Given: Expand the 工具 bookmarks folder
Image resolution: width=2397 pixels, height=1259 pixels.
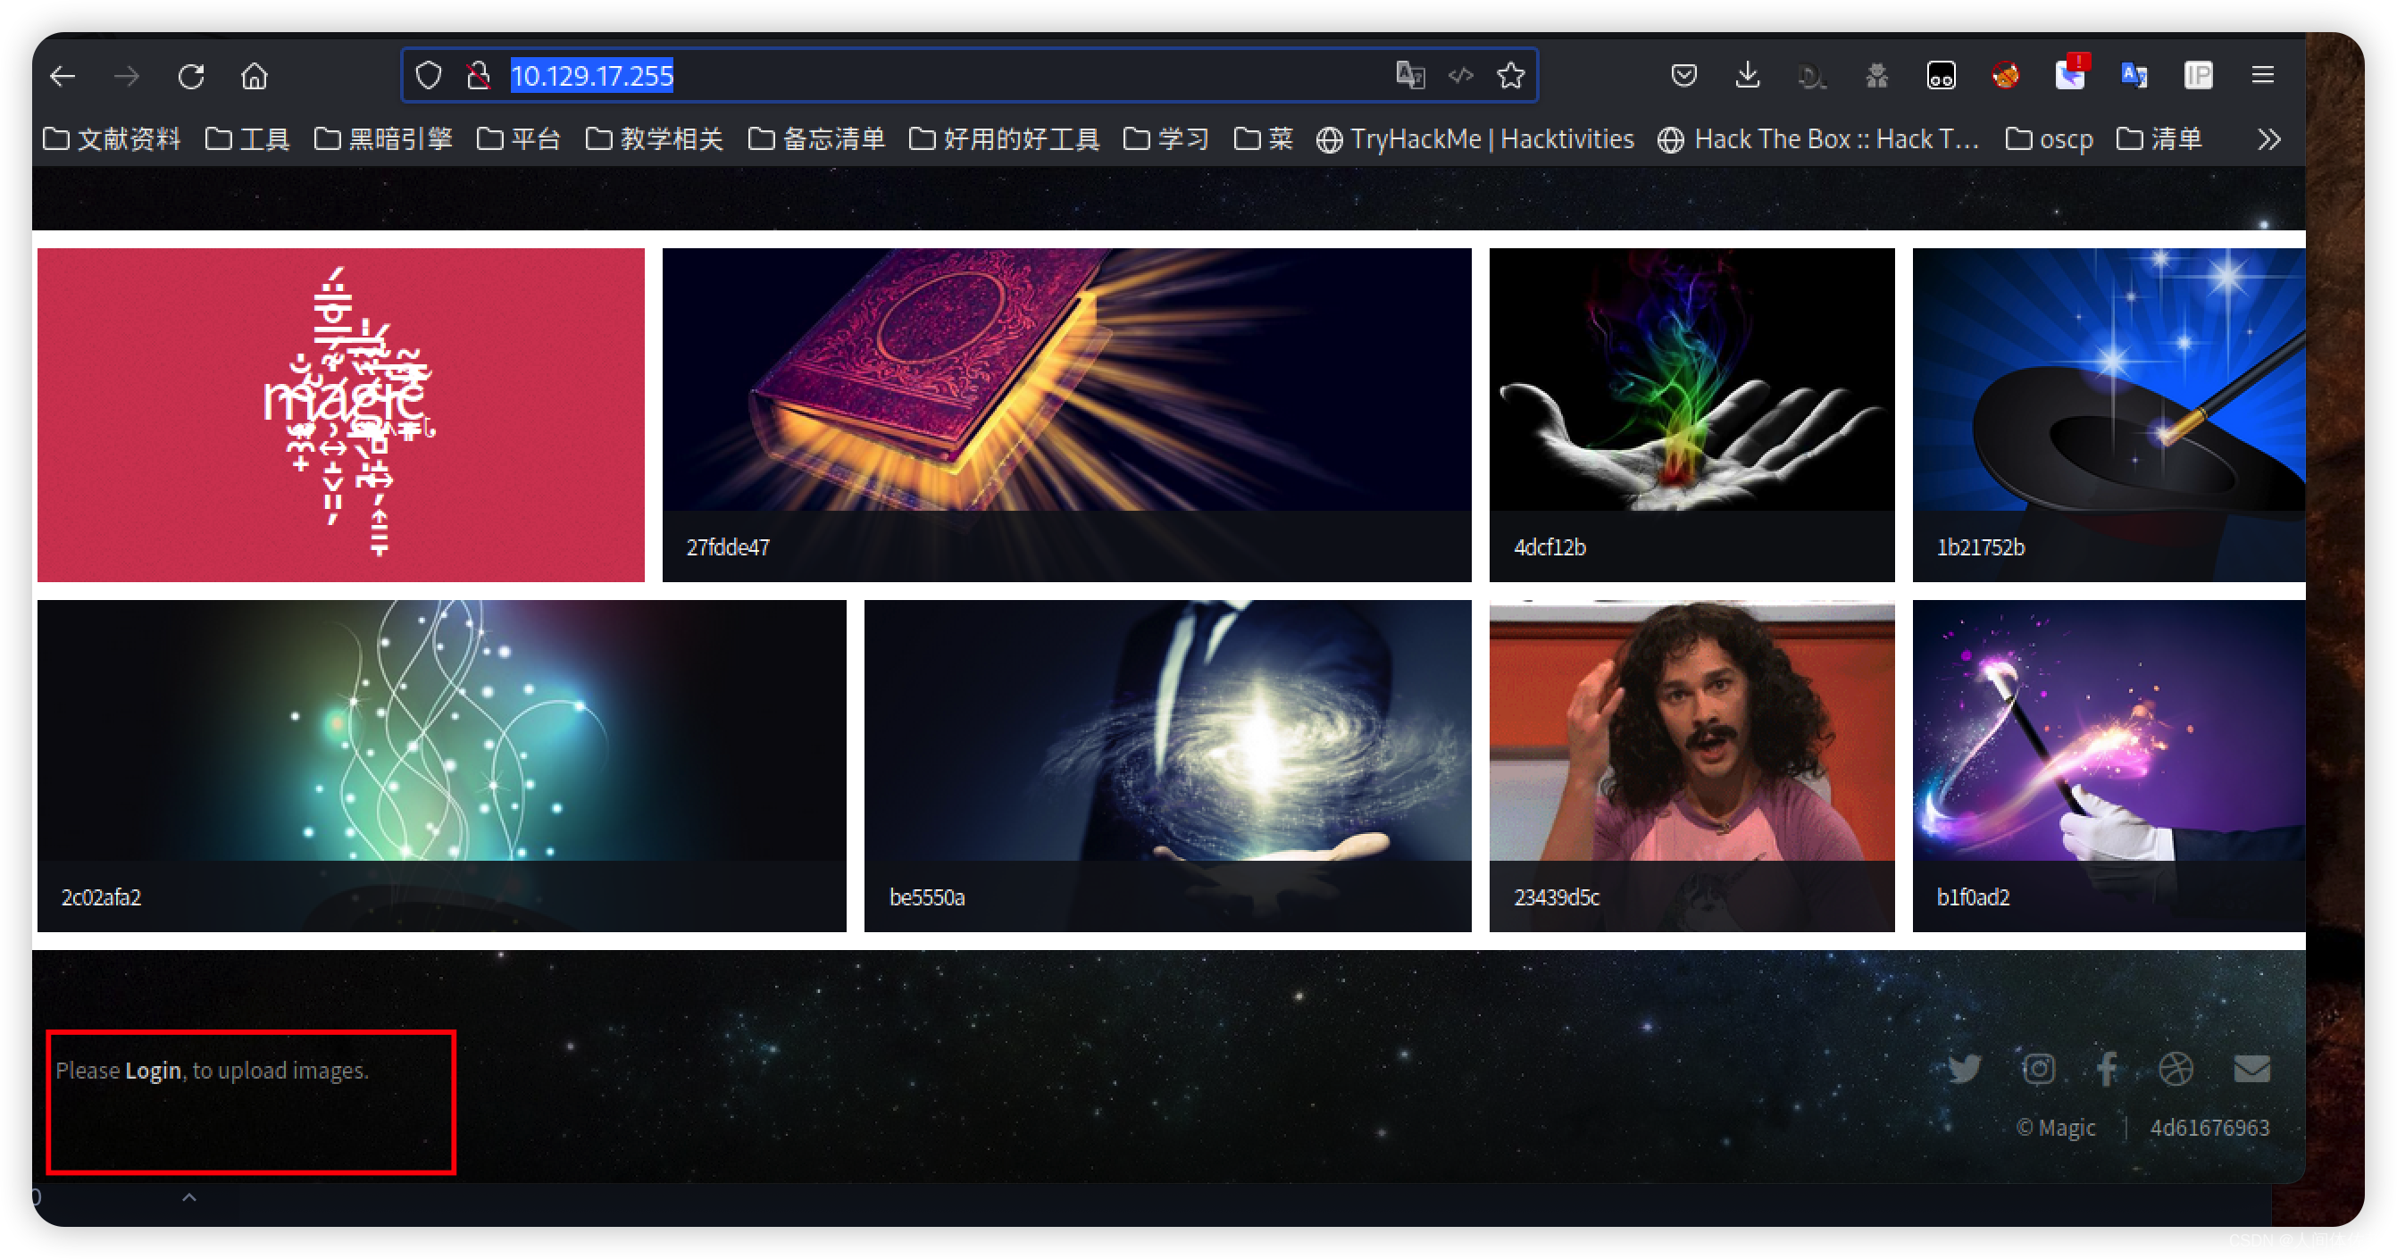Looking at the screenshot, I should pyautogui.click(x=247, y=139).
